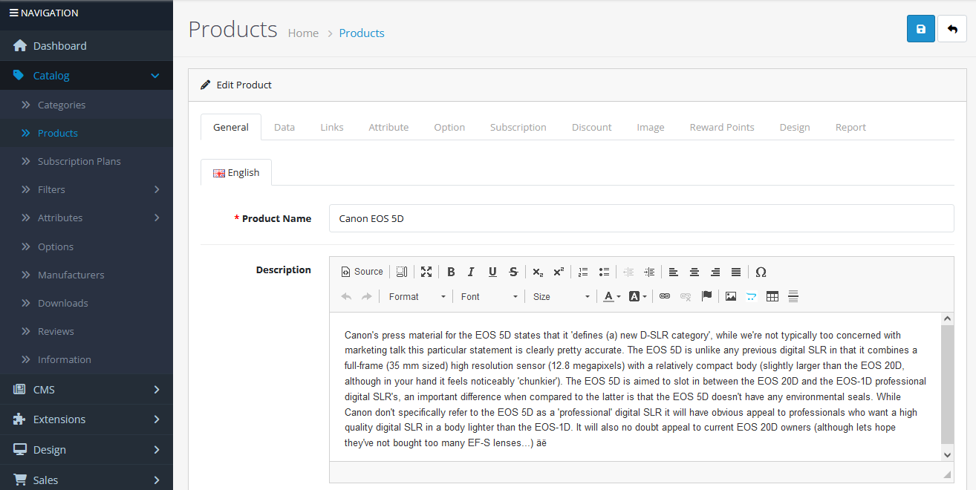Image resolution: width=976 pixels, height=490 pixels.
Task: Open Reviews in sidebar
Action: [x=86, y=331]
